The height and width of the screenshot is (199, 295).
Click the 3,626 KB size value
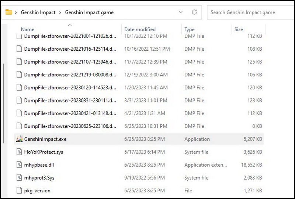coord(253,152)
